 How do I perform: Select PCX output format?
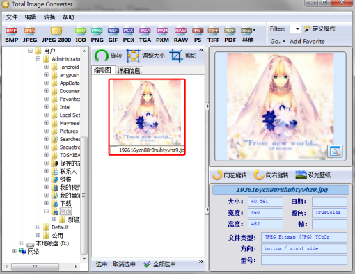point(129,35)
